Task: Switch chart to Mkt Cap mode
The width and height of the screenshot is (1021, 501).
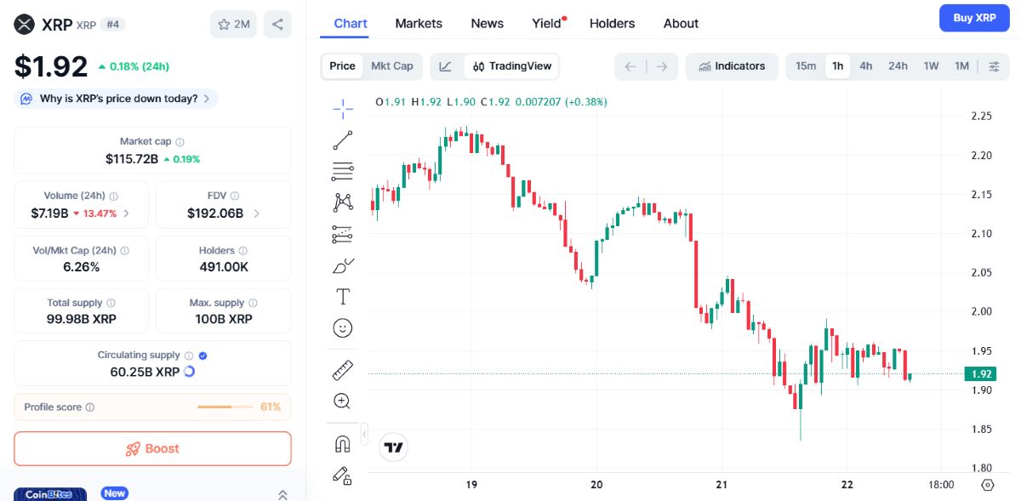Action: pos(392,66)
